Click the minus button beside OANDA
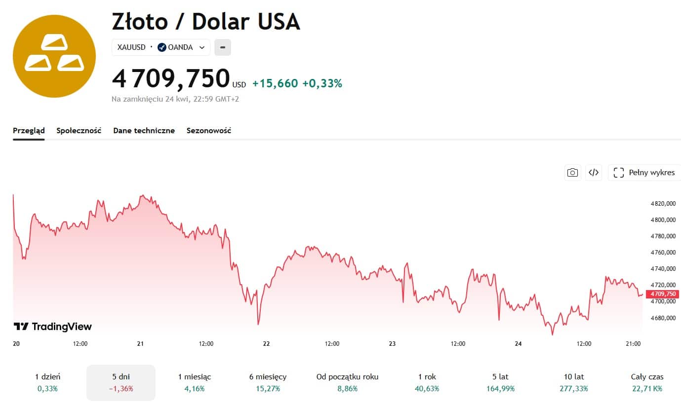 coord(223,47)
